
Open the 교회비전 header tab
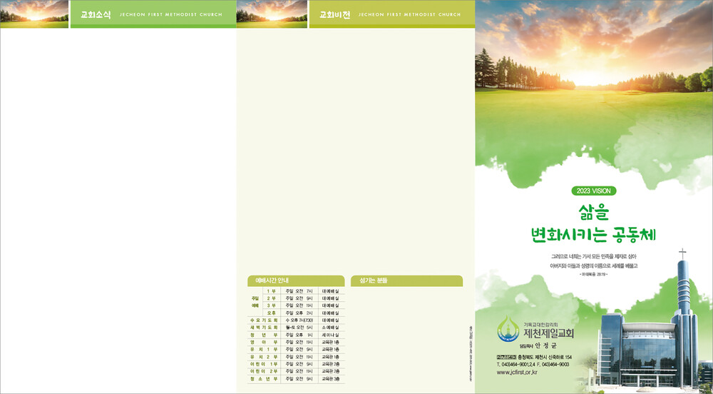334,14
